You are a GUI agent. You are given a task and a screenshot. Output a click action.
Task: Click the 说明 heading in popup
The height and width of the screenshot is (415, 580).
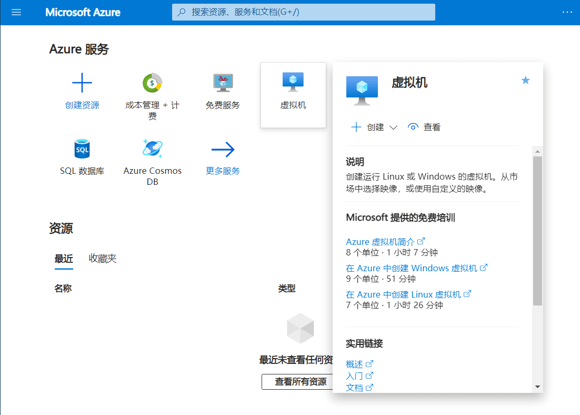click(x=355, y=162)
